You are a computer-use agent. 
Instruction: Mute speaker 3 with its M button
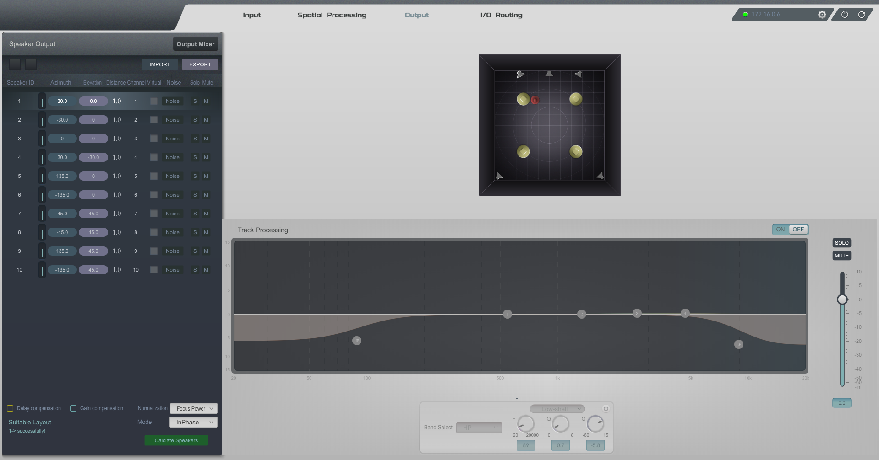tap(206, 139)
